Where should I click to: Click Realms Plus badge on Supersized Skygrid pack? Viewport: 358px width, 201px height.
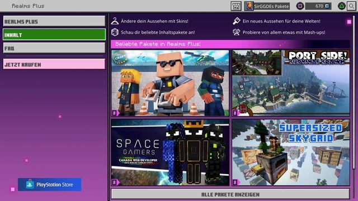coord(236,182)
